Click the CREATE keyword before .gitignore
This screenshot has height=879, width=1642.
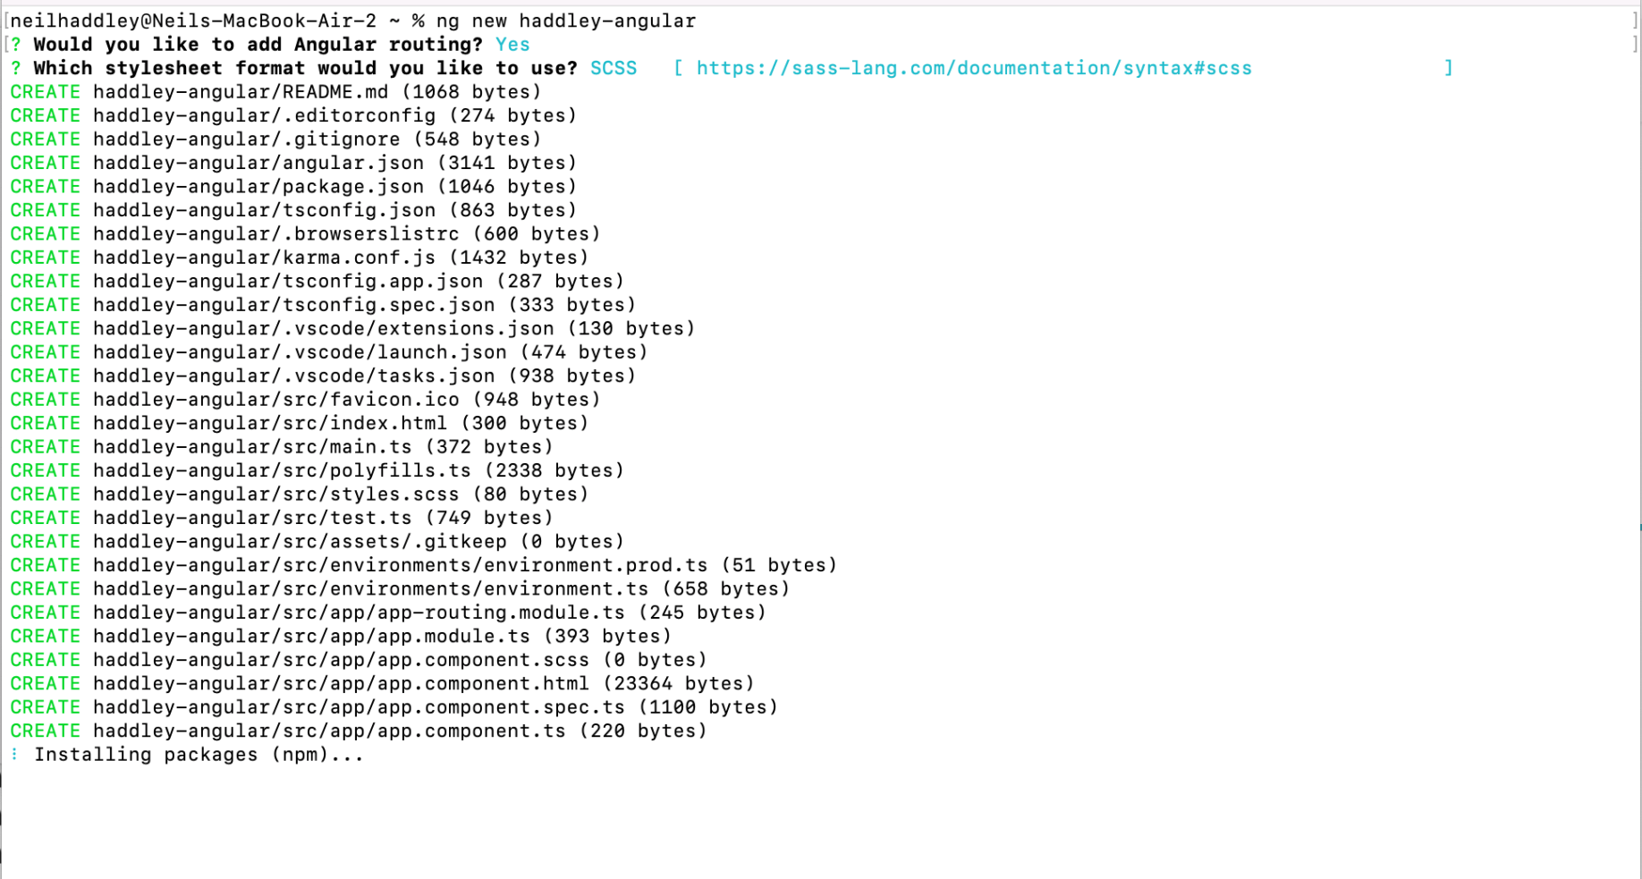(45, 139)
